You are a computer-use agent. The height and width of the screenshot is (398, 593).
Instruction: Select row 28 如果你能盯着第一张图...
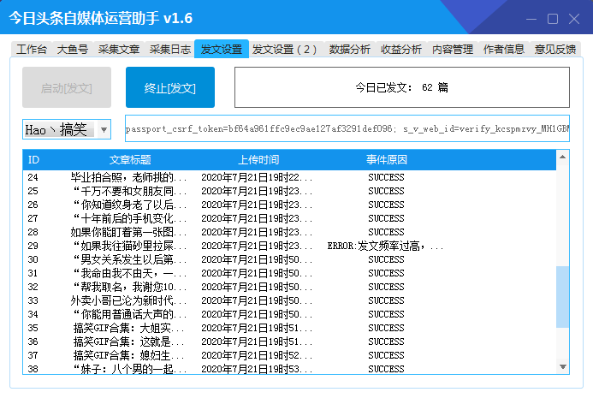tap(289, 232)
